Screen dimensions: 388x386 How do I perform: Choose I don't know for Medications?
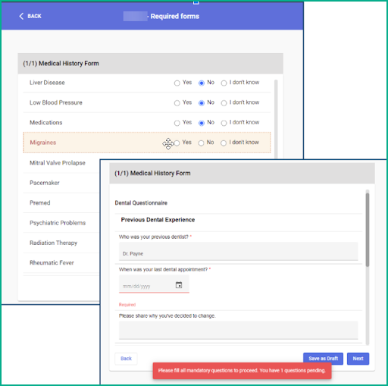(224, 123)
